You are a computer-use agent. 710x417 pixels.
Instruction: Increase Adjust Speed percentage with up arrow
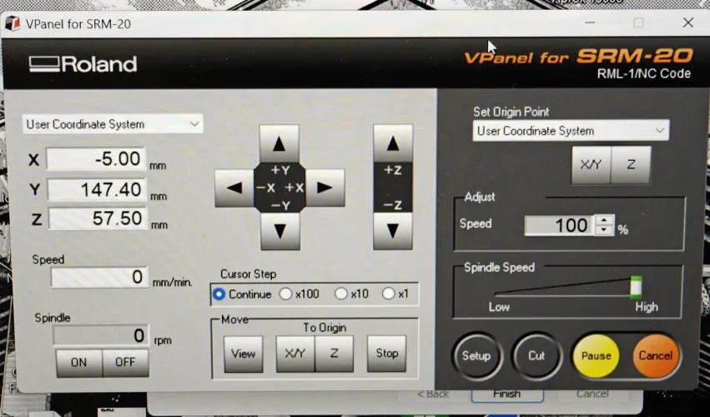pos(603,220)
